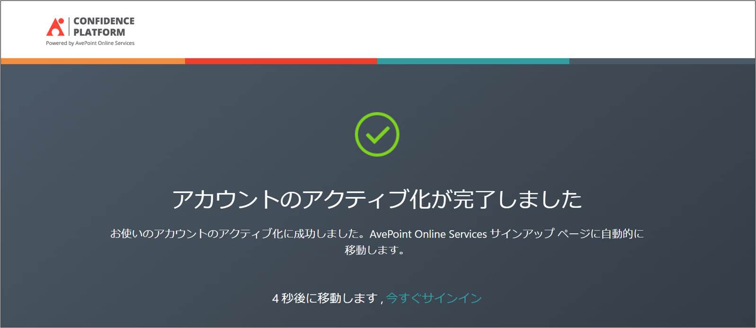Click the green checkmark success icon

pos(377,134)
